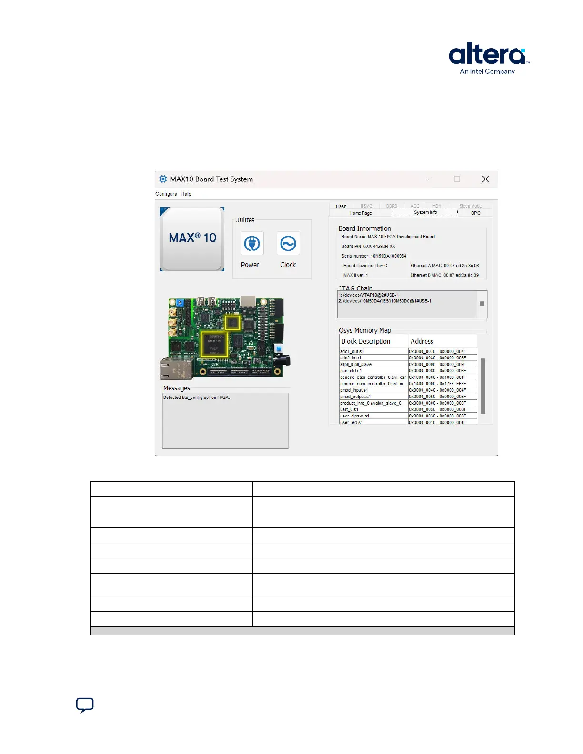The width and height of the screenshot is (583, 754).
Task: Click Board Revision: Rev C
Action: [365, 266]
